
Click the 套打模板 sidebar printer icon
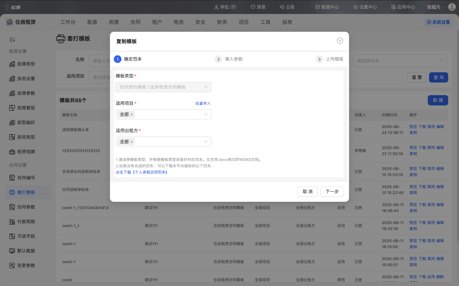pyautogui.click(x=12, y=192)
